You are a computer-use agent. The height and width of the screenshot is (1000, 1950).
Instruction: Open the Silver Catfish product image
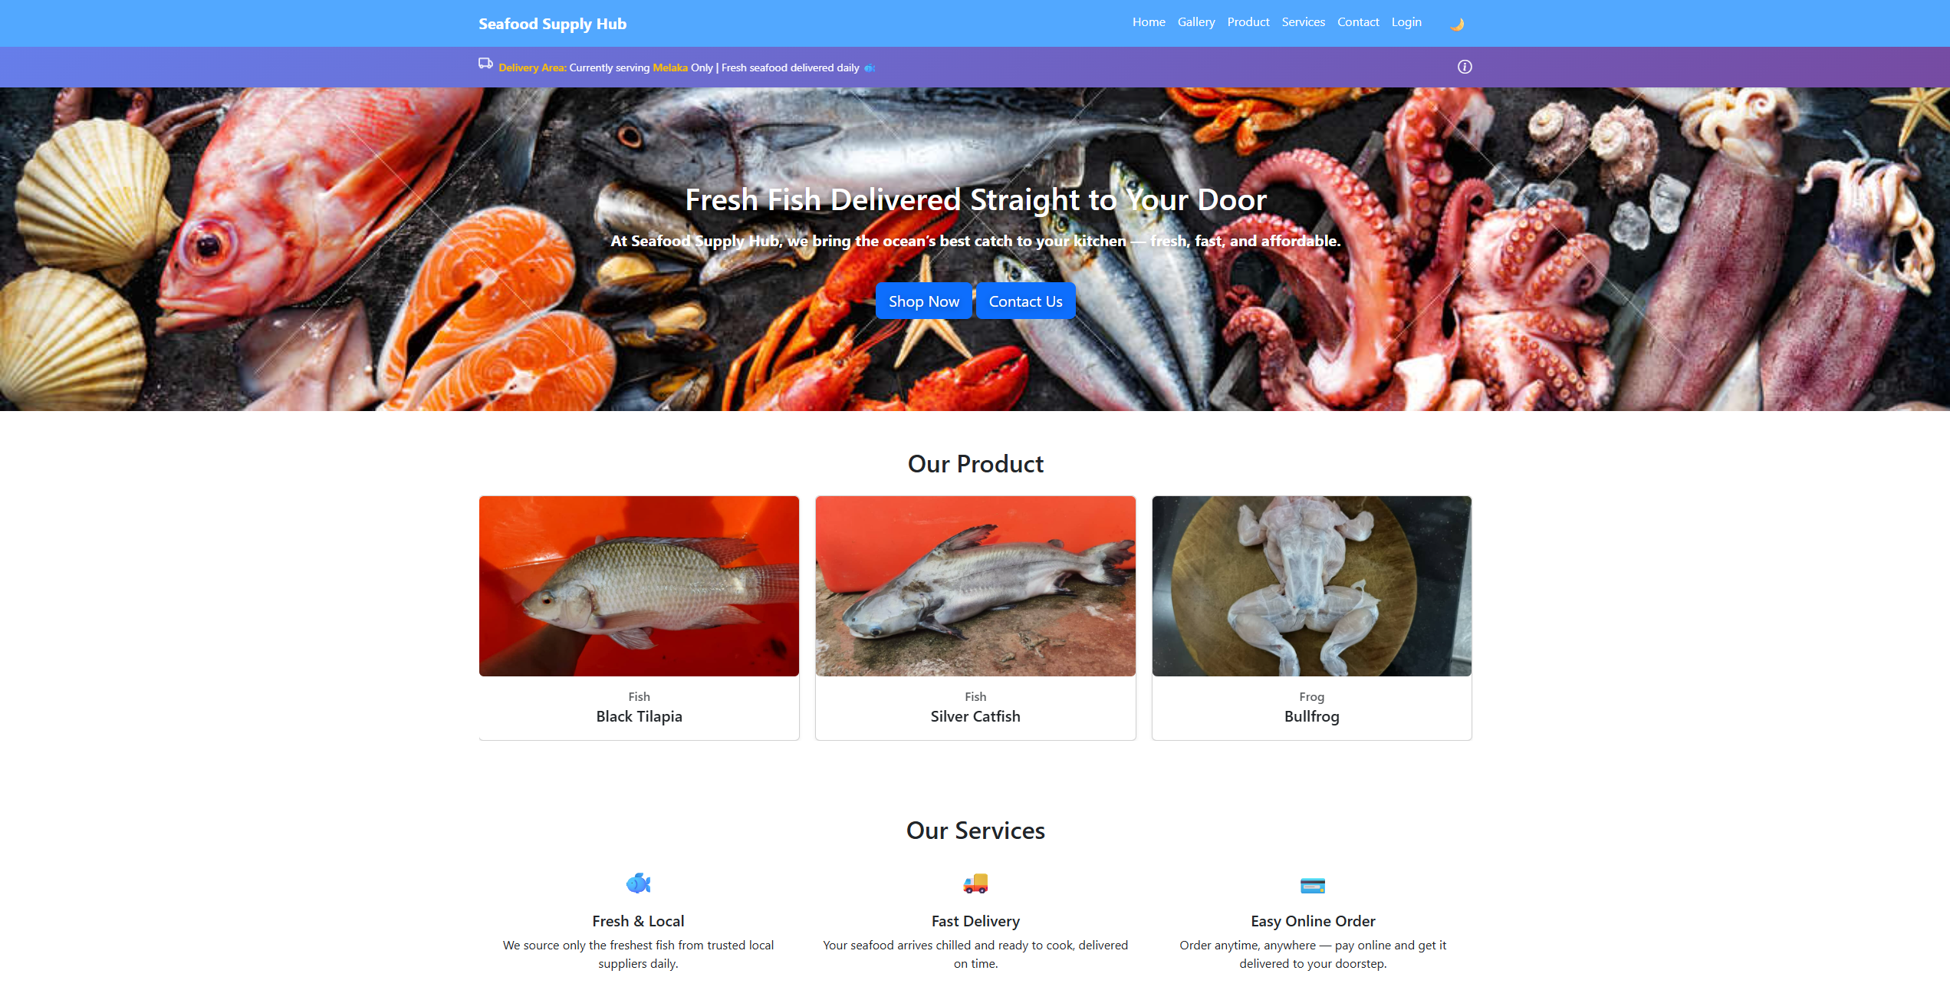975,586
